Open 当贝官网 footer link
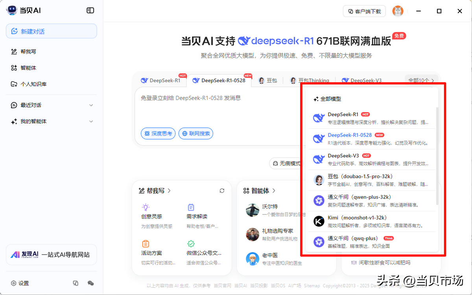Image resolution: width=472 pixels, height=295 pixels. click(223, 286)
